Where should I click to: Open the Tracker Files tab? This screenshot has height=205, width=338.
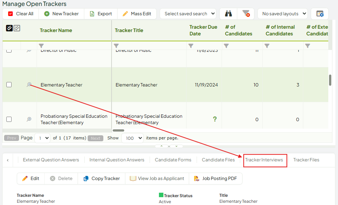(306, 160)
